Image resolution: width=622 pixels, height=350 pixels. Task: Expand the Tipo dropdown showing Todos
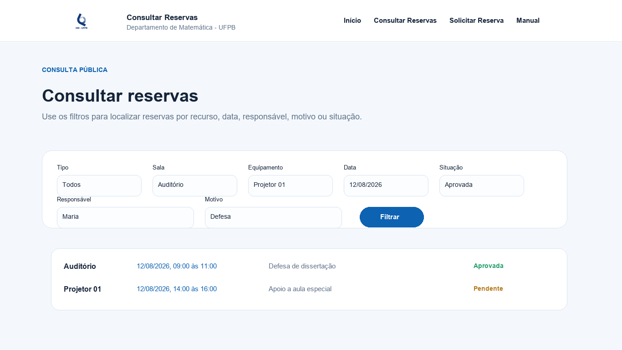(x=99, y=185)
